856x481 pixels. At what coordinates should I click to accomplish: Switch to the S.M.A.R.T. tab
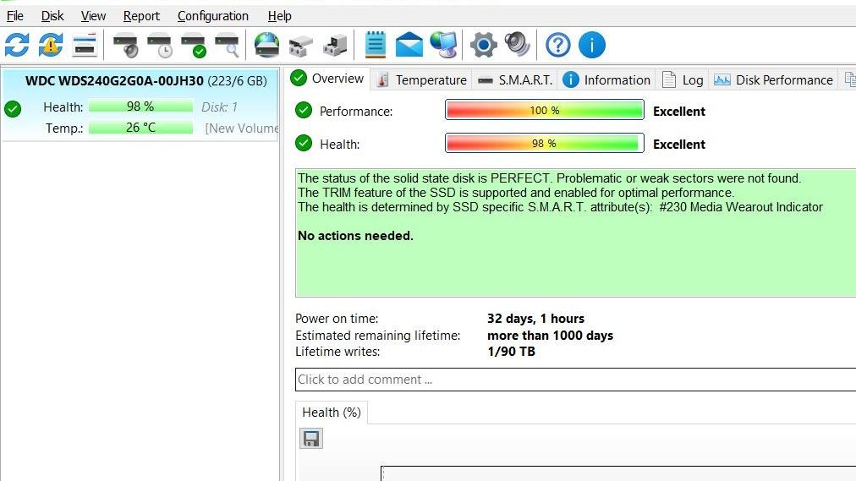[x=514, y=79]
